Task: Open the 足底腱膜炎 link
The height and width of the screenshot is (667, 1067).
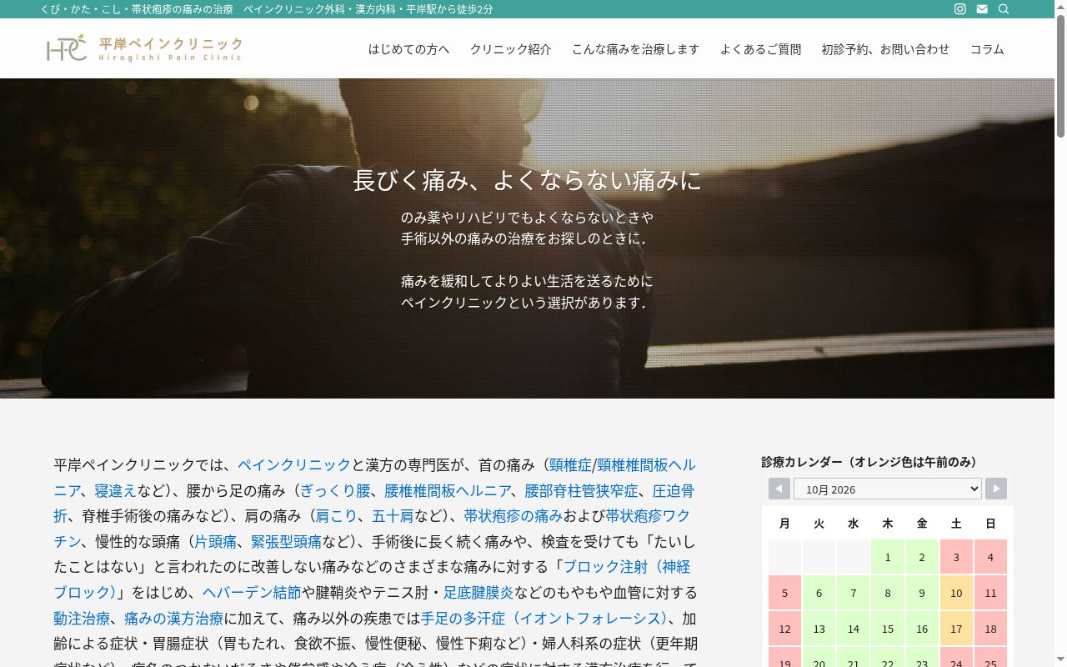Action: (x=478, y=593)
